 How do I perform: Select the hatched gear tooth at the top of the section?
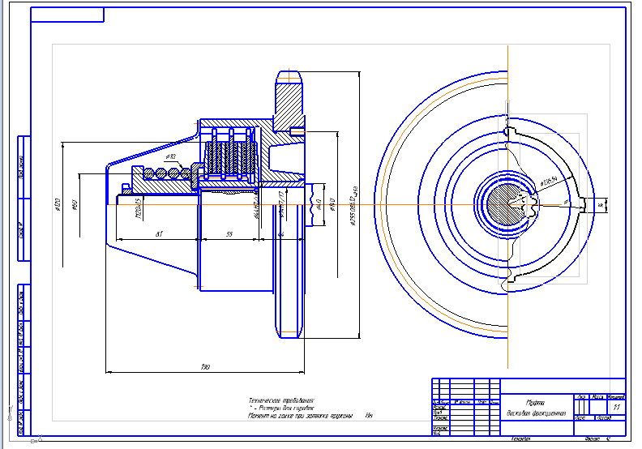coord(289,100)
